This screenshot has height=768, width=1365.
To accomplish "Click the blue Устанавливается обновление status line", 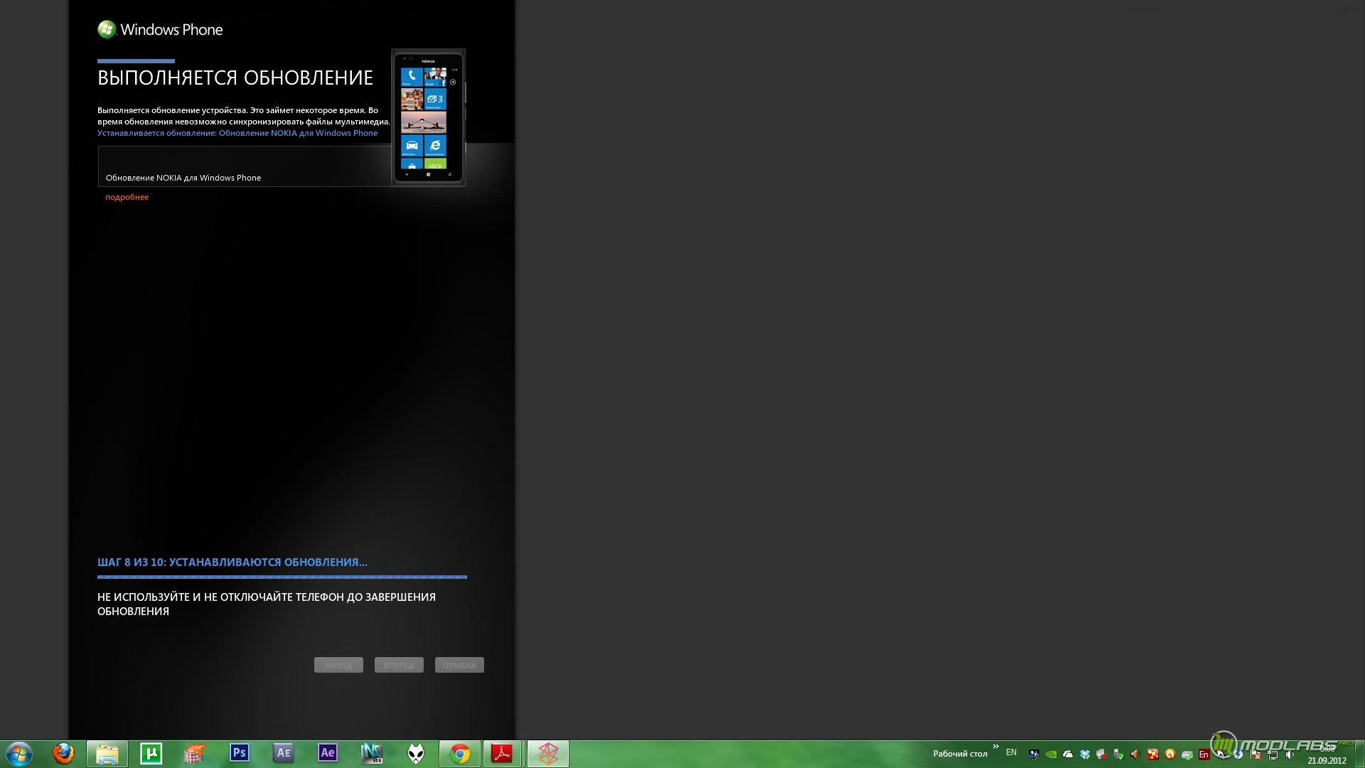I will point(237,133).
